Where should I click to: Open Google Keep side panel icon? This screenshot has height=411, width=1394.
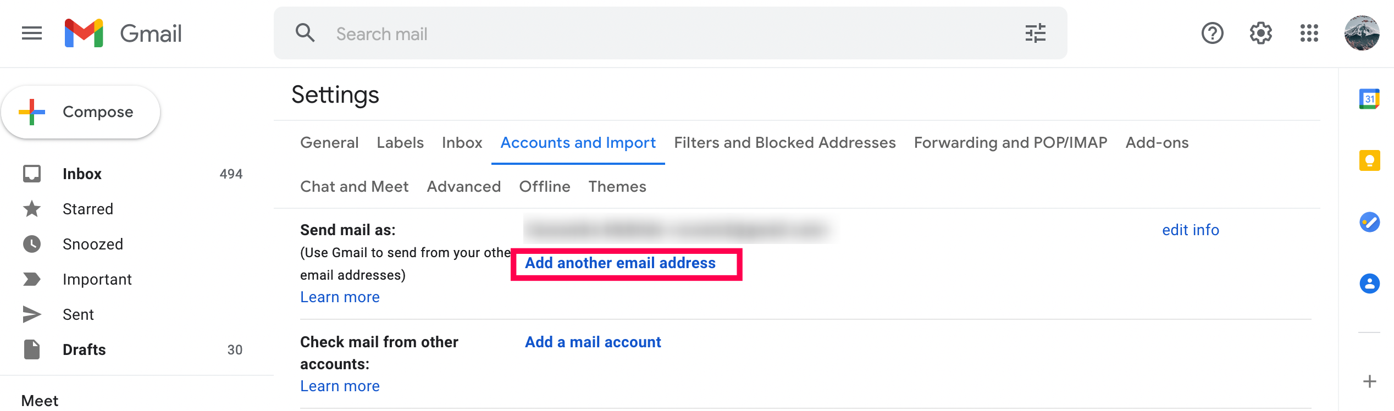coord(1369,160)
